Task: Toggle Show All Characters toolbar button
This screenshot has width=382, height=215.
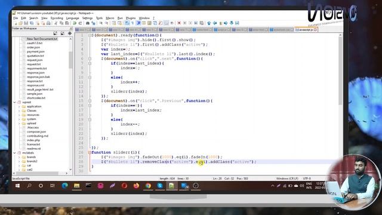Action: [133, 23]
